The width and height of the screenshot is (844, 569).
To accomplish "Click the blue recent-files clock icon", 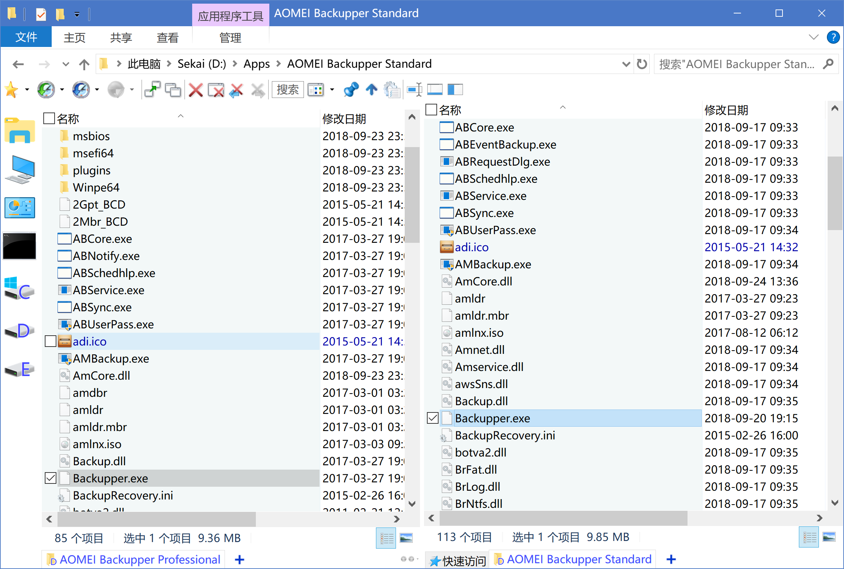I will coord(81,90).
